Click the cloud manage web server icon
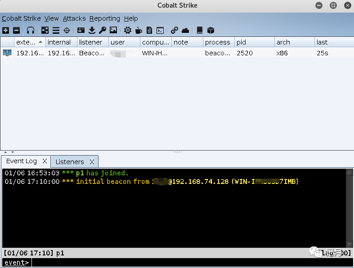 tap(185, 30)
